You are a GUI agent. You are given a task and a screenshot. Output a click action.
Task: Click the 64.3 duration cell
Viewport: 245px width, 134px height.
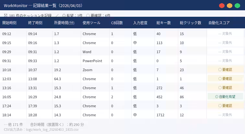coord(57,79)
